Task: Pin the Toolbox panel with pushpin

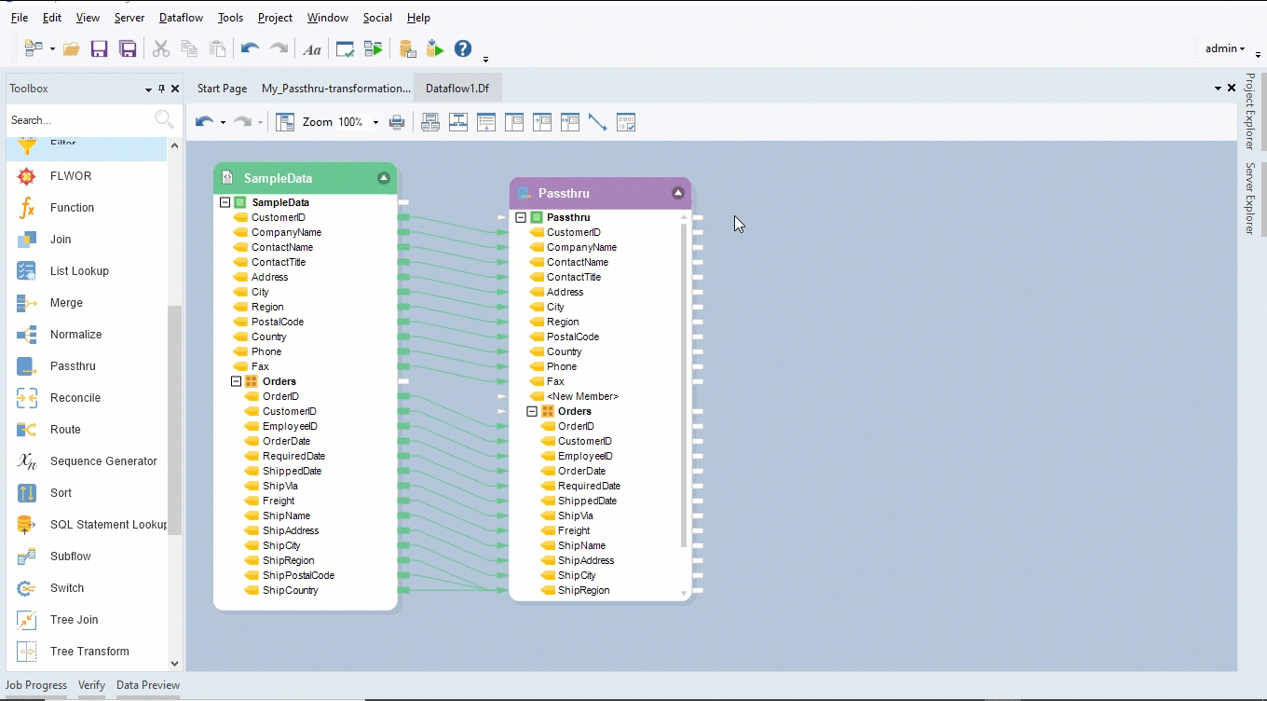Action: [x=161, y=89]
